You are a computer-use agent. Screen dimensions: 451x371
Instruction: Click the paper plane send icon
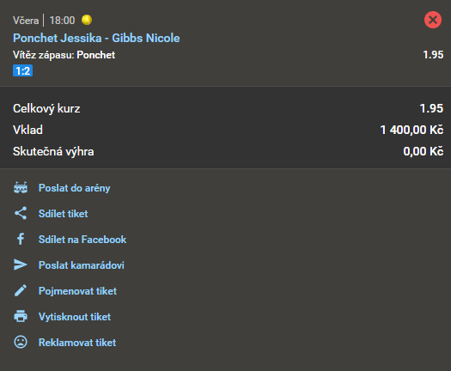click(x=21, y=265)
